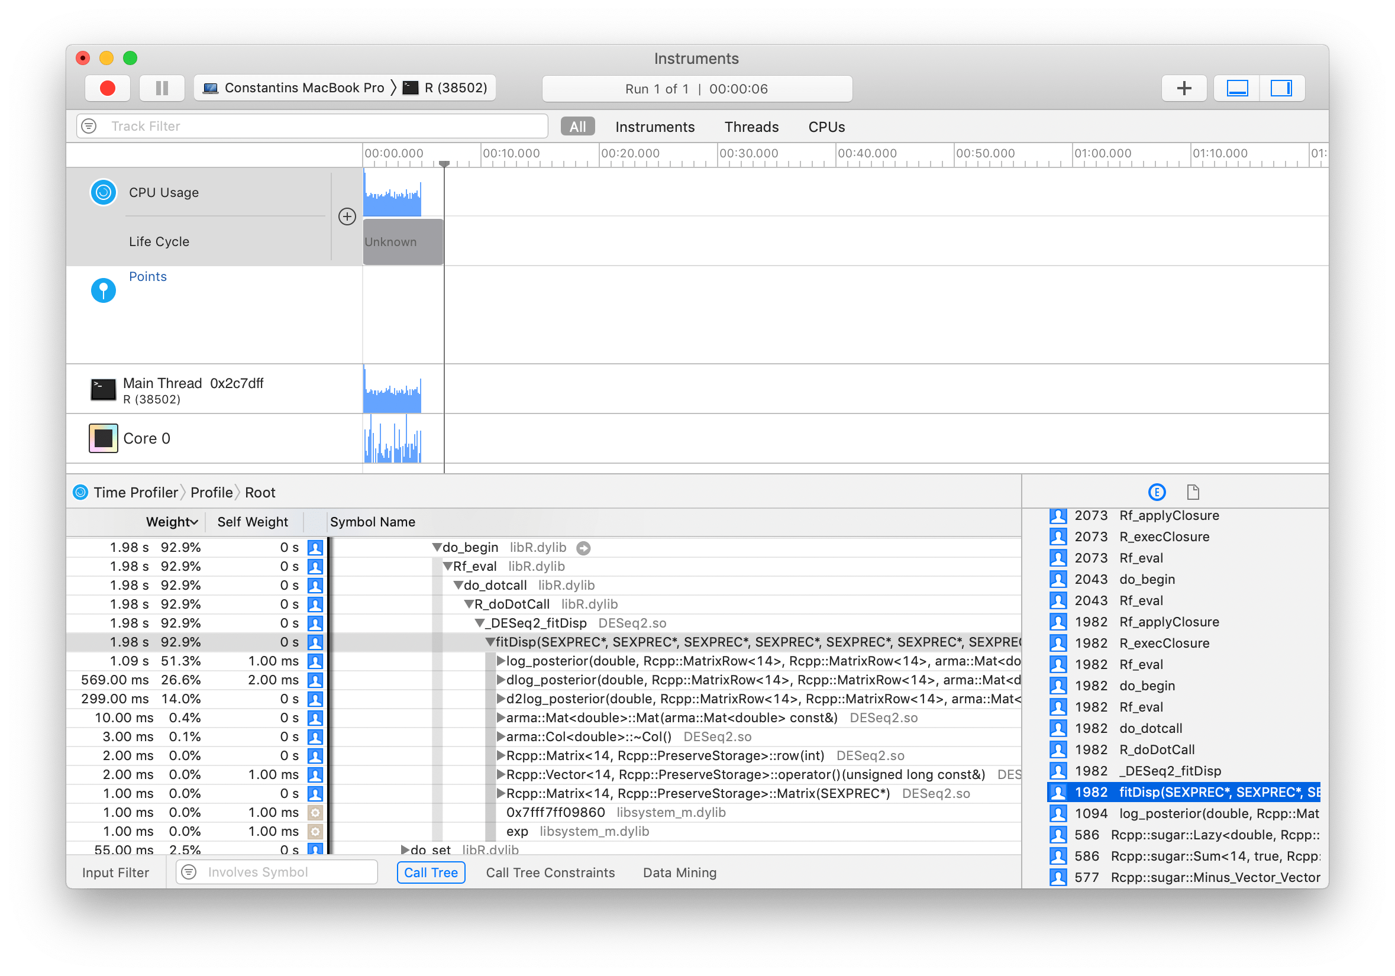This screenshot has height=976, width=1395.
Task: Click the CPU Usage instrument icon
Action: point(103,192)
